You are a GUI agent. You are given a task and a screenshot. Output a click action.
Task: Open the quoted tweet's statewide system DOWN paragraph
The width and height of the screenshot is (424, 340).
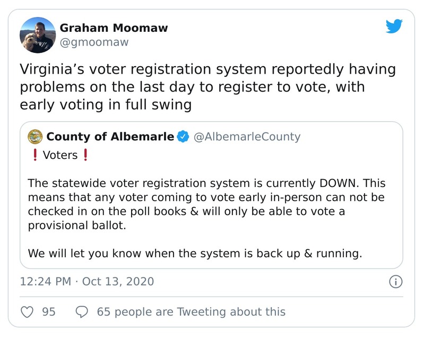pos(207,204)
